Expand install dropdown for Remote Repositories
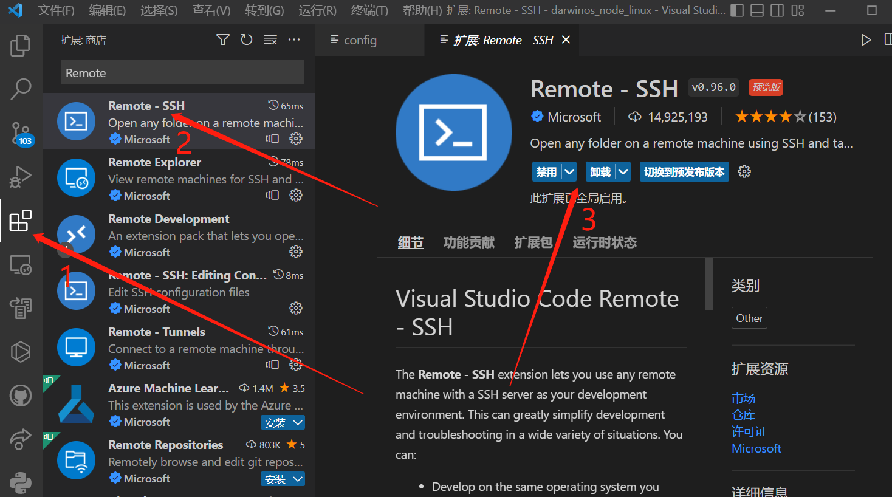The image size is (892, 497). 298,479
